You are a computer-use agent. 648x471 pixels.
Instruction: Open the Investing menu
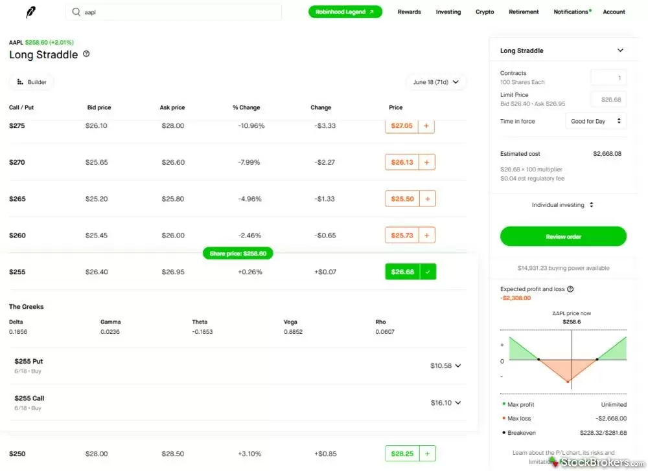[448, 12]
